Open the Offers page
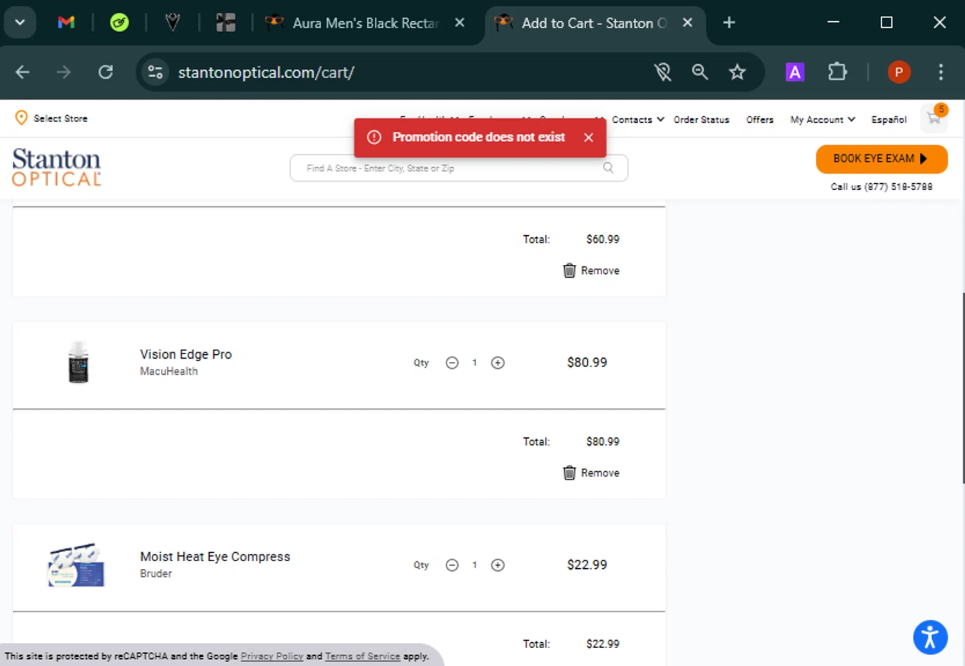 click(760, 120)
